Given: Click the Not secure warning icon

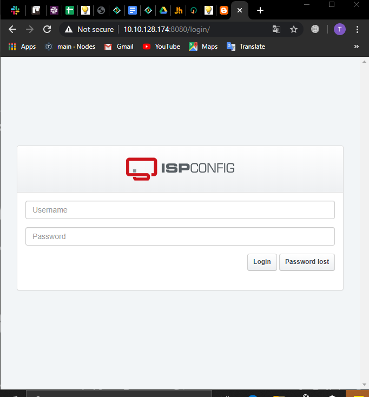Looking at the screenshot, I should click(69, 29).
